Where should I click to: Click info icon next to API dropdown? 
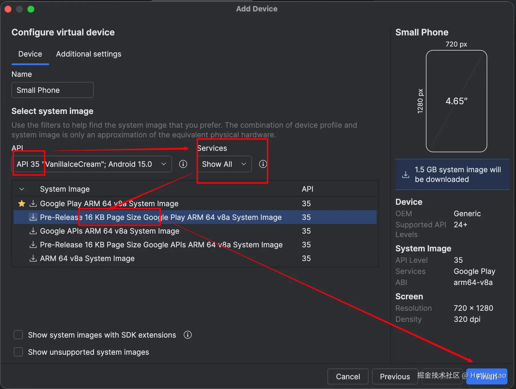click(x=183, y=164)
